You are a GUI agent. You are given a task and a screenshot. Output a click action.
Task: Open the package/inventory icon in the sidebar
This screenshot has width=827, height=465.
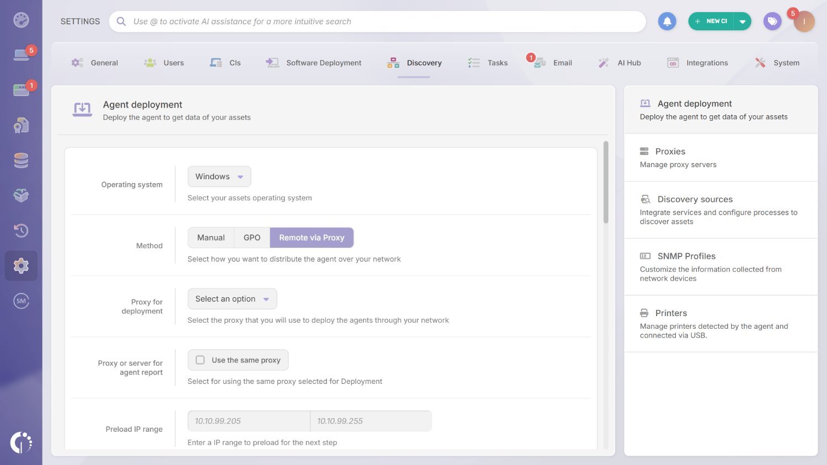[21, 195]
